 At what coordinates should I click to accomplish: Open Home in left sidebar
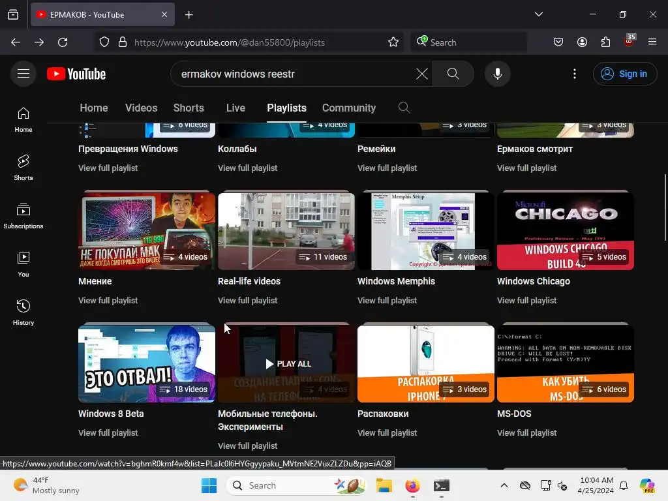[23, 120]
